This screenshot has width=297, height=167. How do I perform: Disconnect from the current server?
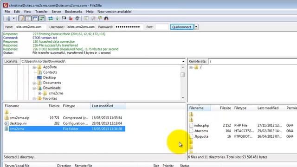71,19
